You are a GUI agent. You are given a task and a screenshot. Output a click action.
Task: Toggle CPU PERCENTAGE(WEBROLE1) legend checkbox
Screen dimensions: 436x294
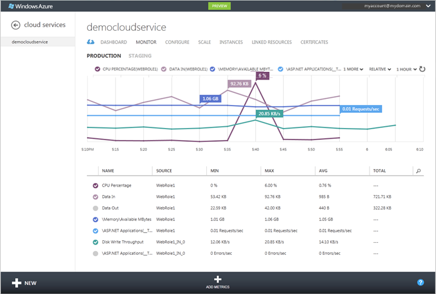click(97, 69)
